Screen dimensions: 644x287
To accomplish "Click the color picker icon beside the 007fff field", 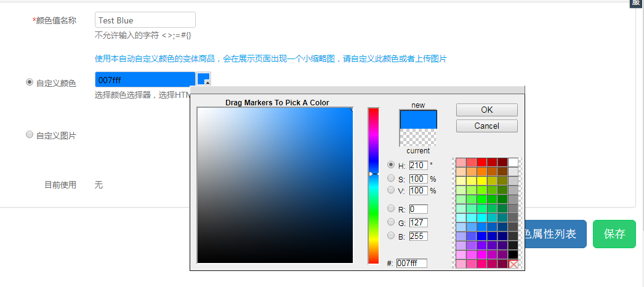I will tap(204, 79).
